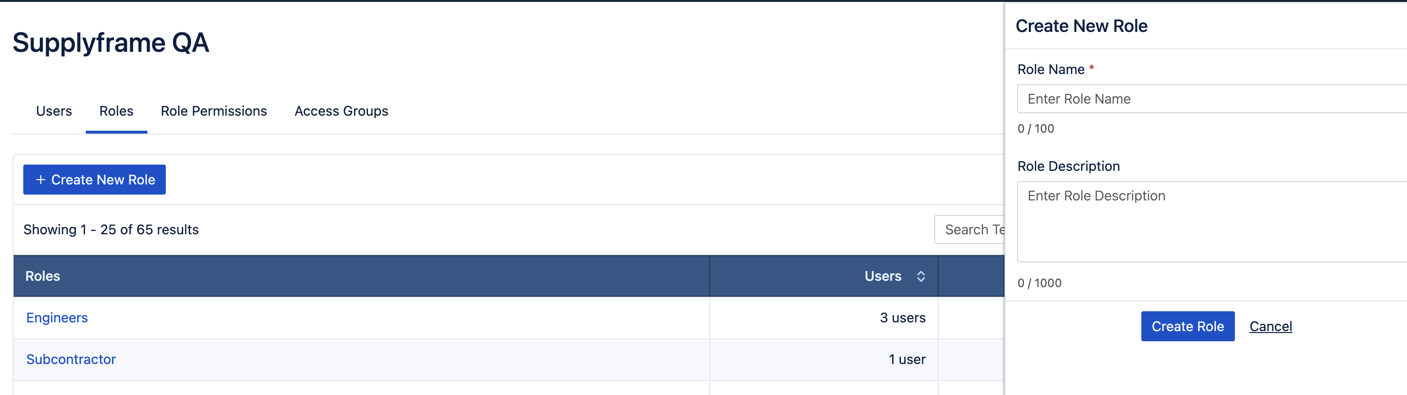Click the 1 user cell for Subcontractor
This screenshot has width=1407, height=395.
pyautogui.click(x=907, y=359)
